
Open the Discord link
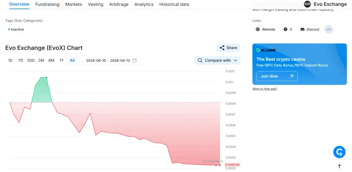(x=310, y=30)
